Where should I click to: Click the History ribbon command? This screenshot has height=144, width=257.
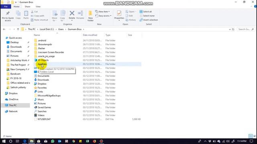pyautogui.click(x=131, y=20)
